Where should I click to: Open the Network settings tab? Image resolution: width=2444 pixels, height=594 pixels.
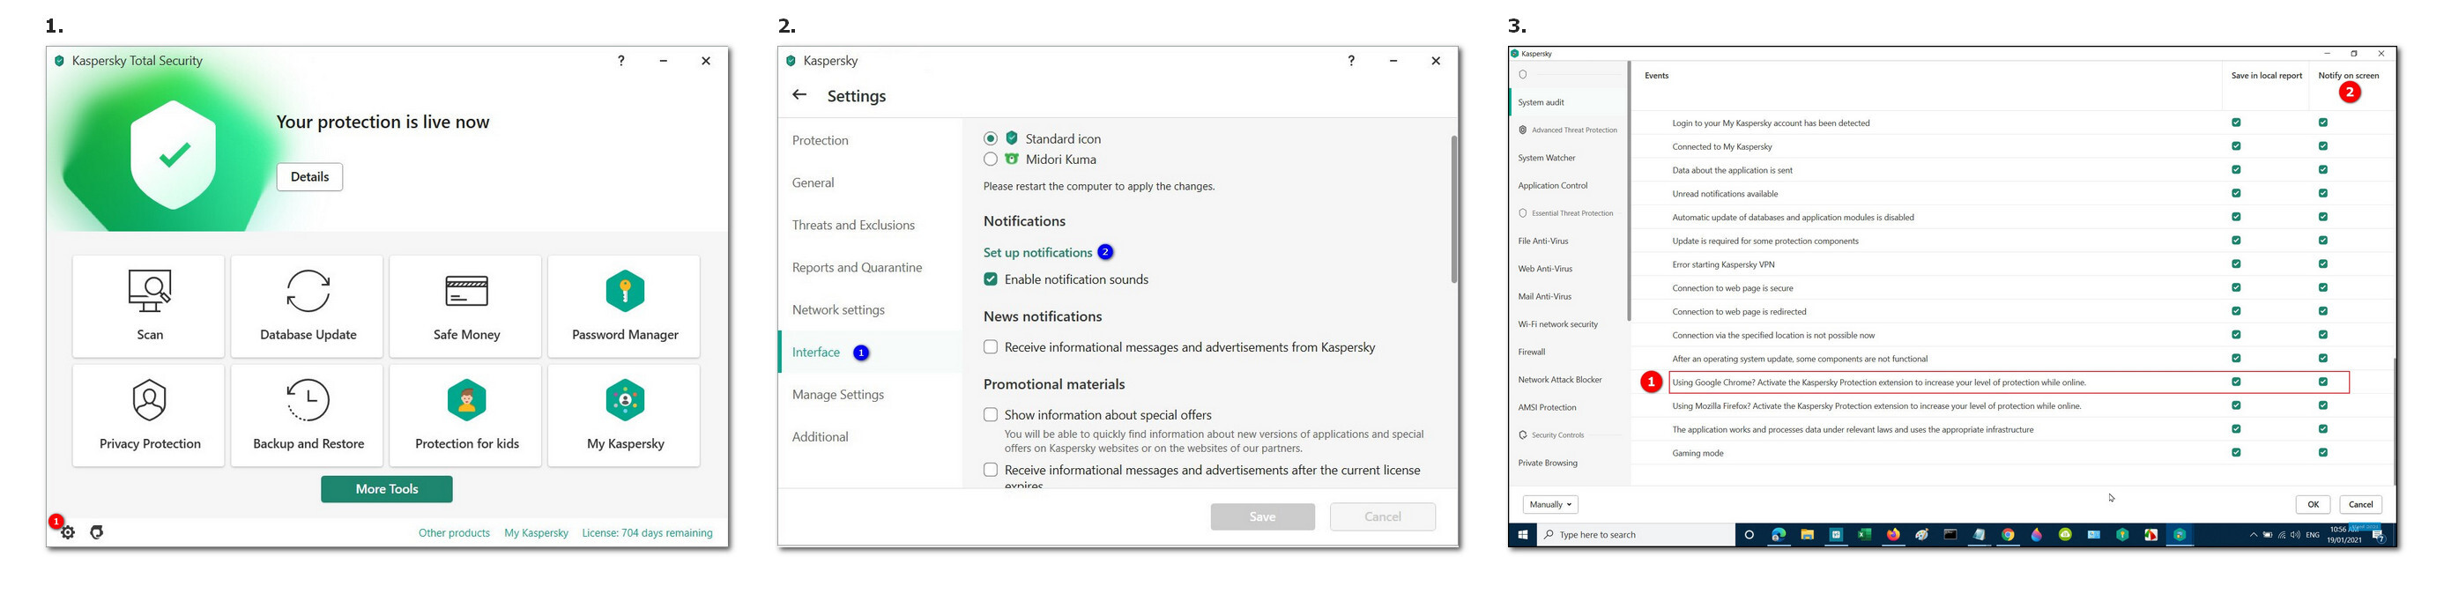click(839, 310)
